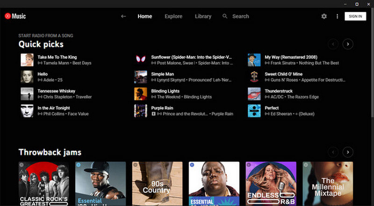Click the Phil Collins artist link
The height and width of the screenshot is (206, 374).
(x=54, y=114)
